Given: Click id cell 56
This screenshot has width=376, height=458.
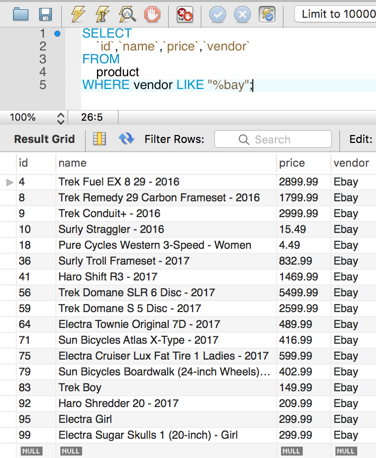Looking at the screenshot, I should coord(36,293).
